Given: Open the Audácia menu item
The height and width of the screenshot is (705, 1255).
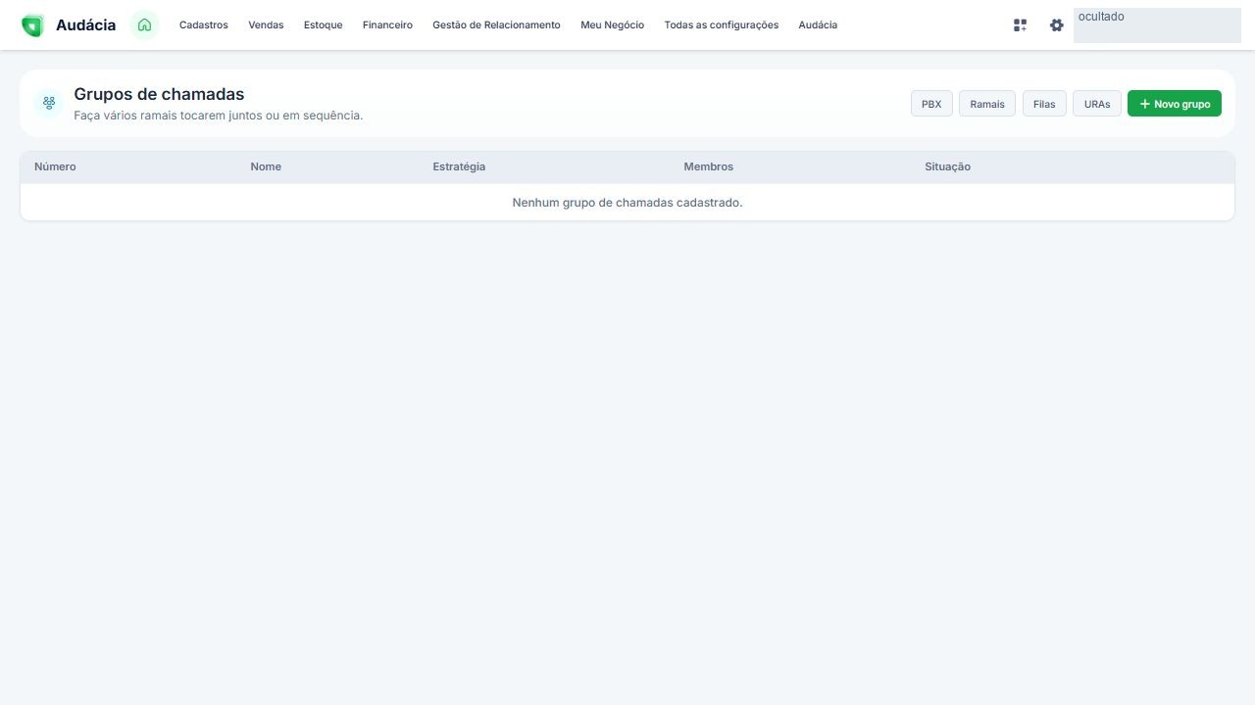Looking at the screenshot, I should [818, 25].
